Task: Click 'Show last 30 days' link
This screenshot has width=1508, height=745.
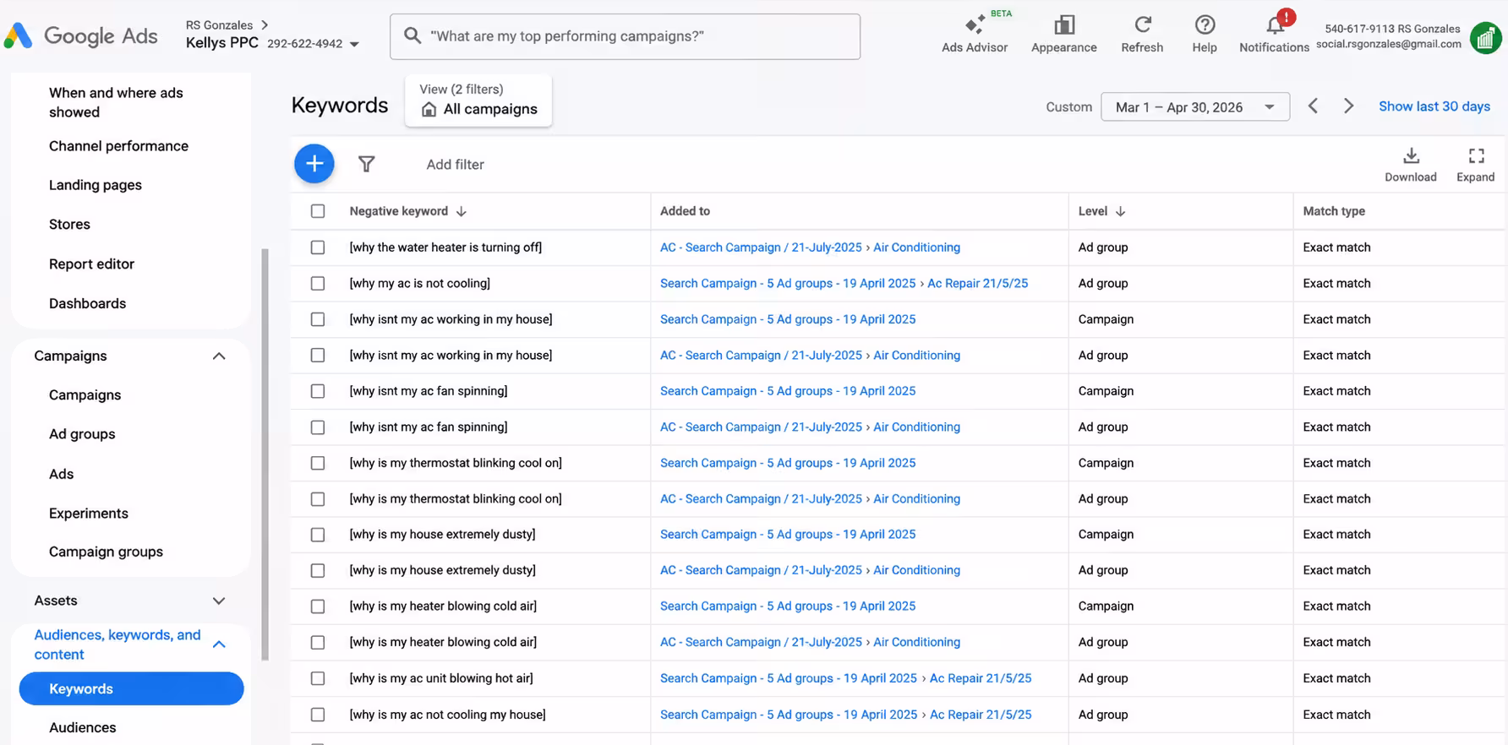Action: coord(1434,106)
